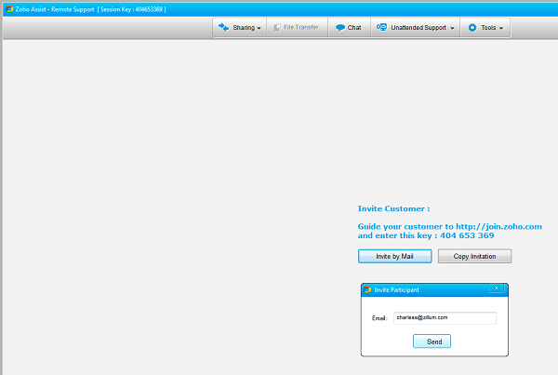
Task: Click the Sharing arrows icon
Action: pyautogui.click(x=223, y=27)
